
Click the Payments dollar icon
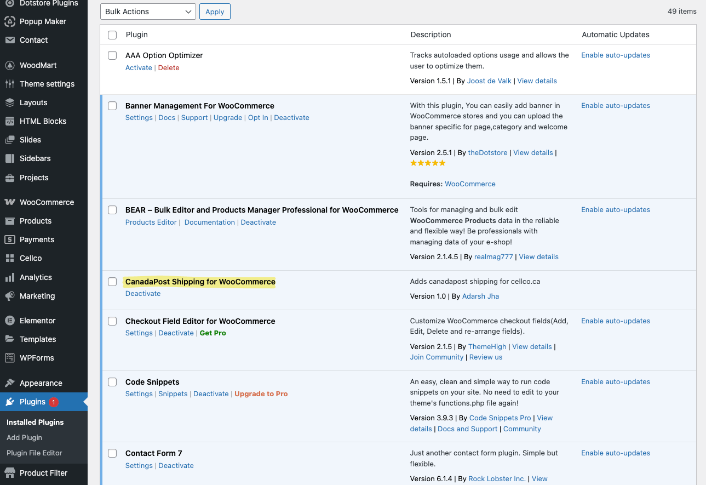pyautogui.click(x=9, y=239)
